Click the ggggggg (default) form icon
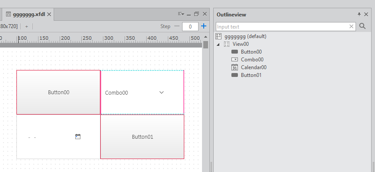The height and width of the screenshot is (172, 375). click(218, 36)
